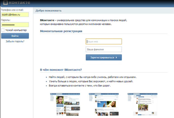Open the "Забыли пароль?" link
The width and height of the screenshot is (174, 118).
15,41
